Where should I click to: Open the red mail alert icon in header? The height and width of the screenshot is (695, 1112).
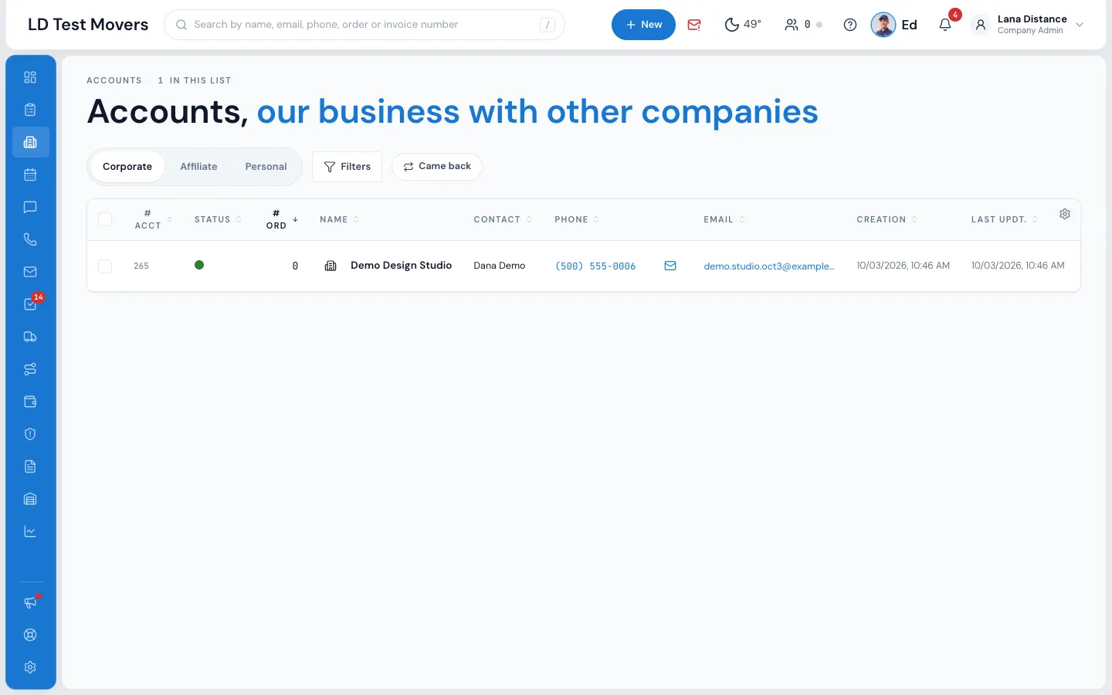coord(694,25)
